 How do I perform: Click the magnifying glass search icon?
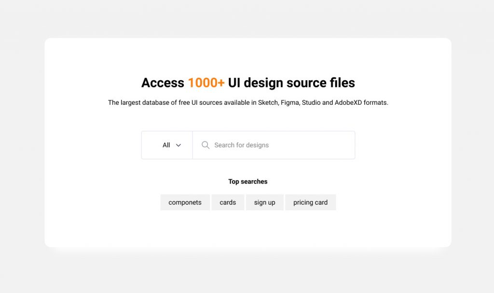(205, 145)
